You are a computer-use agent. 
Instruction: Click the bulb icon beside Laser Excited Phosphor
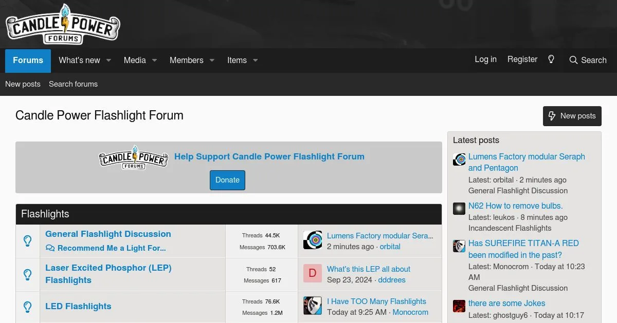(x=28, y=274)
